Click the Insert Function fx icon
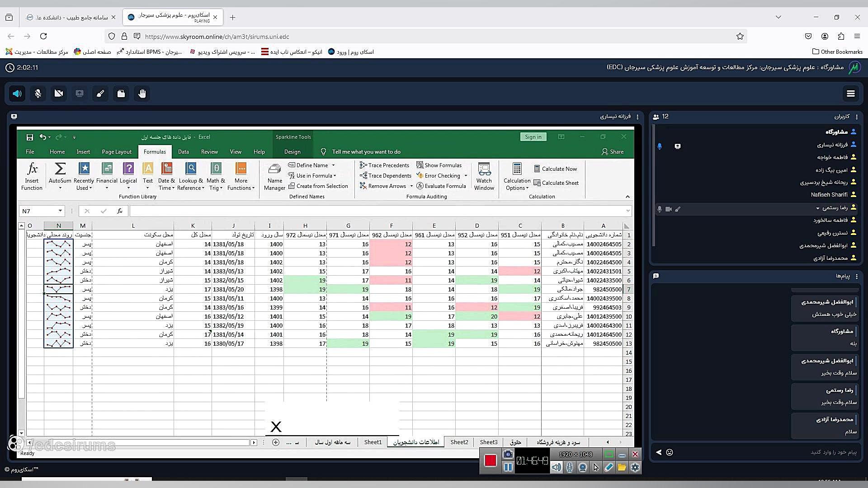868x488 pixels. pos(32,169)
